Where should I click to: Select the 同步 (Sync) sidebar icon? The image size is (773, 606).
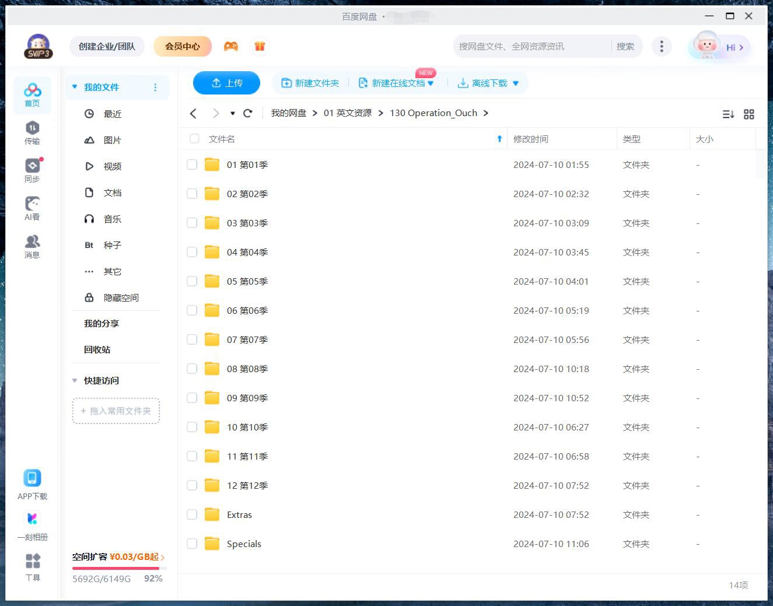(32, 170)
